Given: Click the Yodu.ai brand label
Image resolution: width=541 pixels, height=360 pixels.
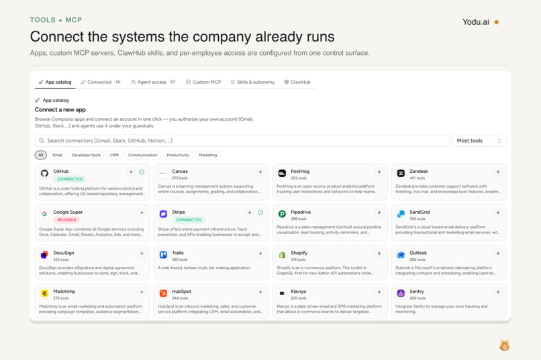Looking at the screenshot, I should click(x=476, y=22).
